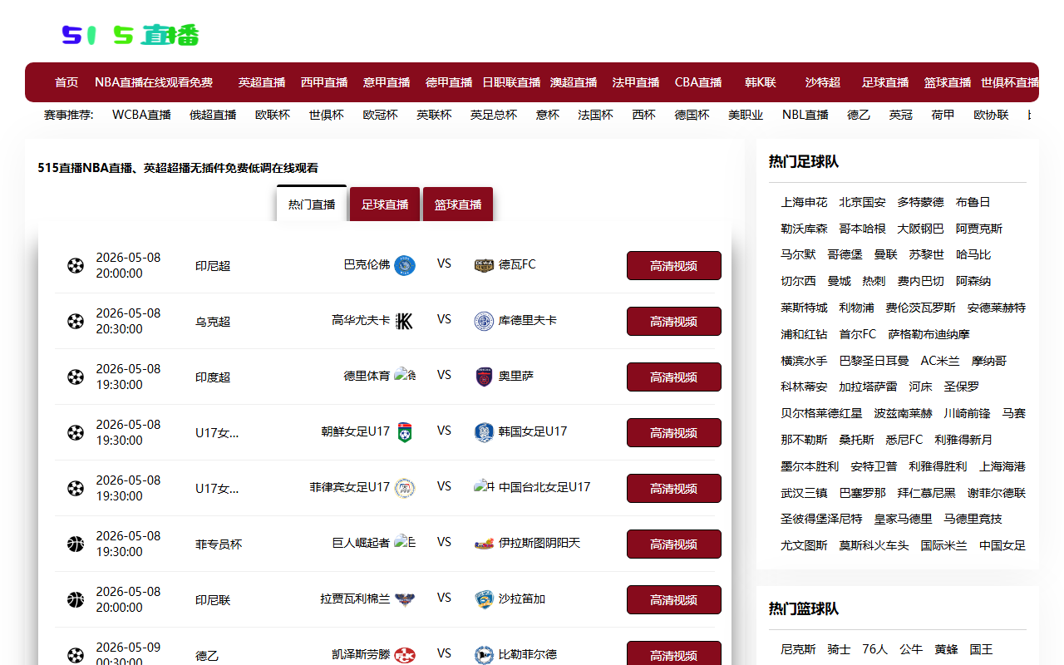This screenshot has height=665, width=1064.
Task: Select 英超直播 in the navigation bar
Action: click(x=262, y=82)
